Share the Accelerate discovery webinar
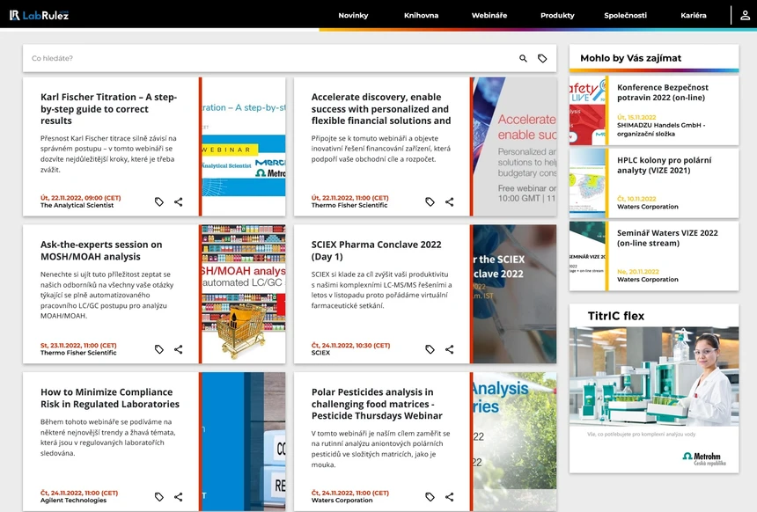 coord(450,201)
